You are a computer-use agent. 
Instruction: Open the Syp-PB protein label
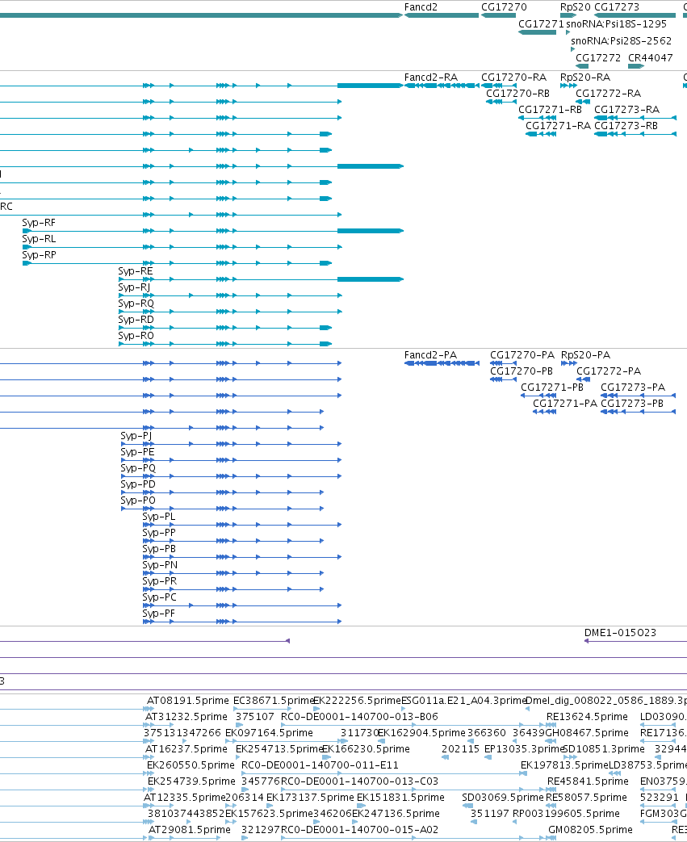pos(159,549)
